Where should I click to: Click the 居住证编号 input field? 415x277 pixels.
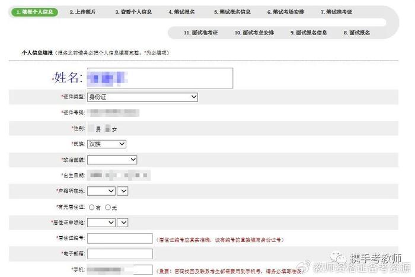click(x=120, y=238)
